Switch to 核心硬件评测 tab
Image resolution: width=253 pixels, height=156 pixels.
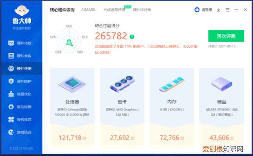(62, 10)
